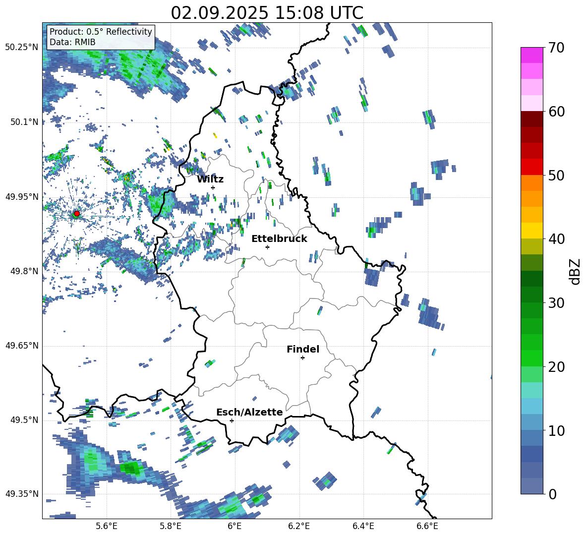
Task: Click the 50.1°N latitude label
Action: click(x=24, y=122)
